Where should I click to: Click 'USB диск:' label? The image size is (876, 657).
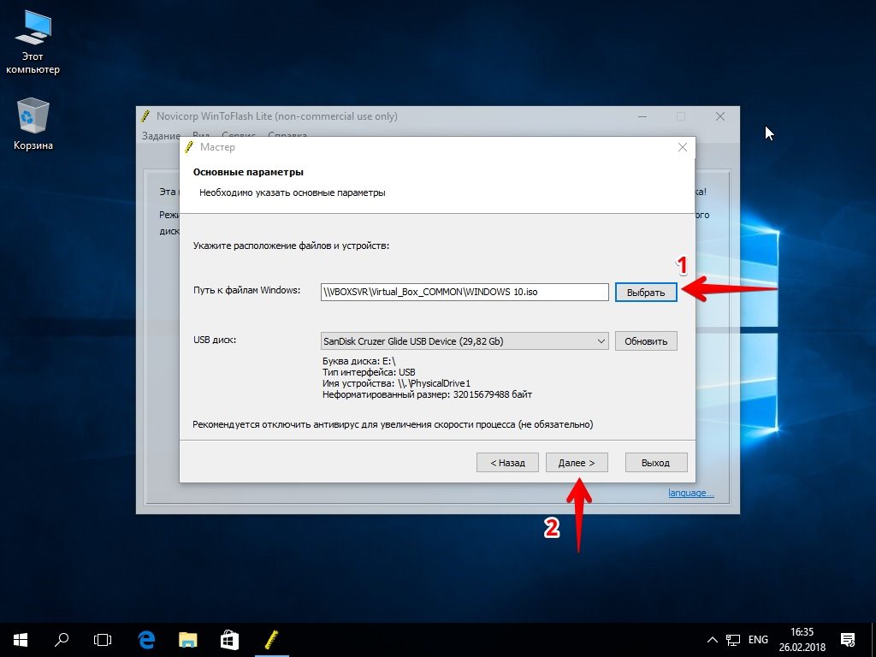click(x=215, y=340)
